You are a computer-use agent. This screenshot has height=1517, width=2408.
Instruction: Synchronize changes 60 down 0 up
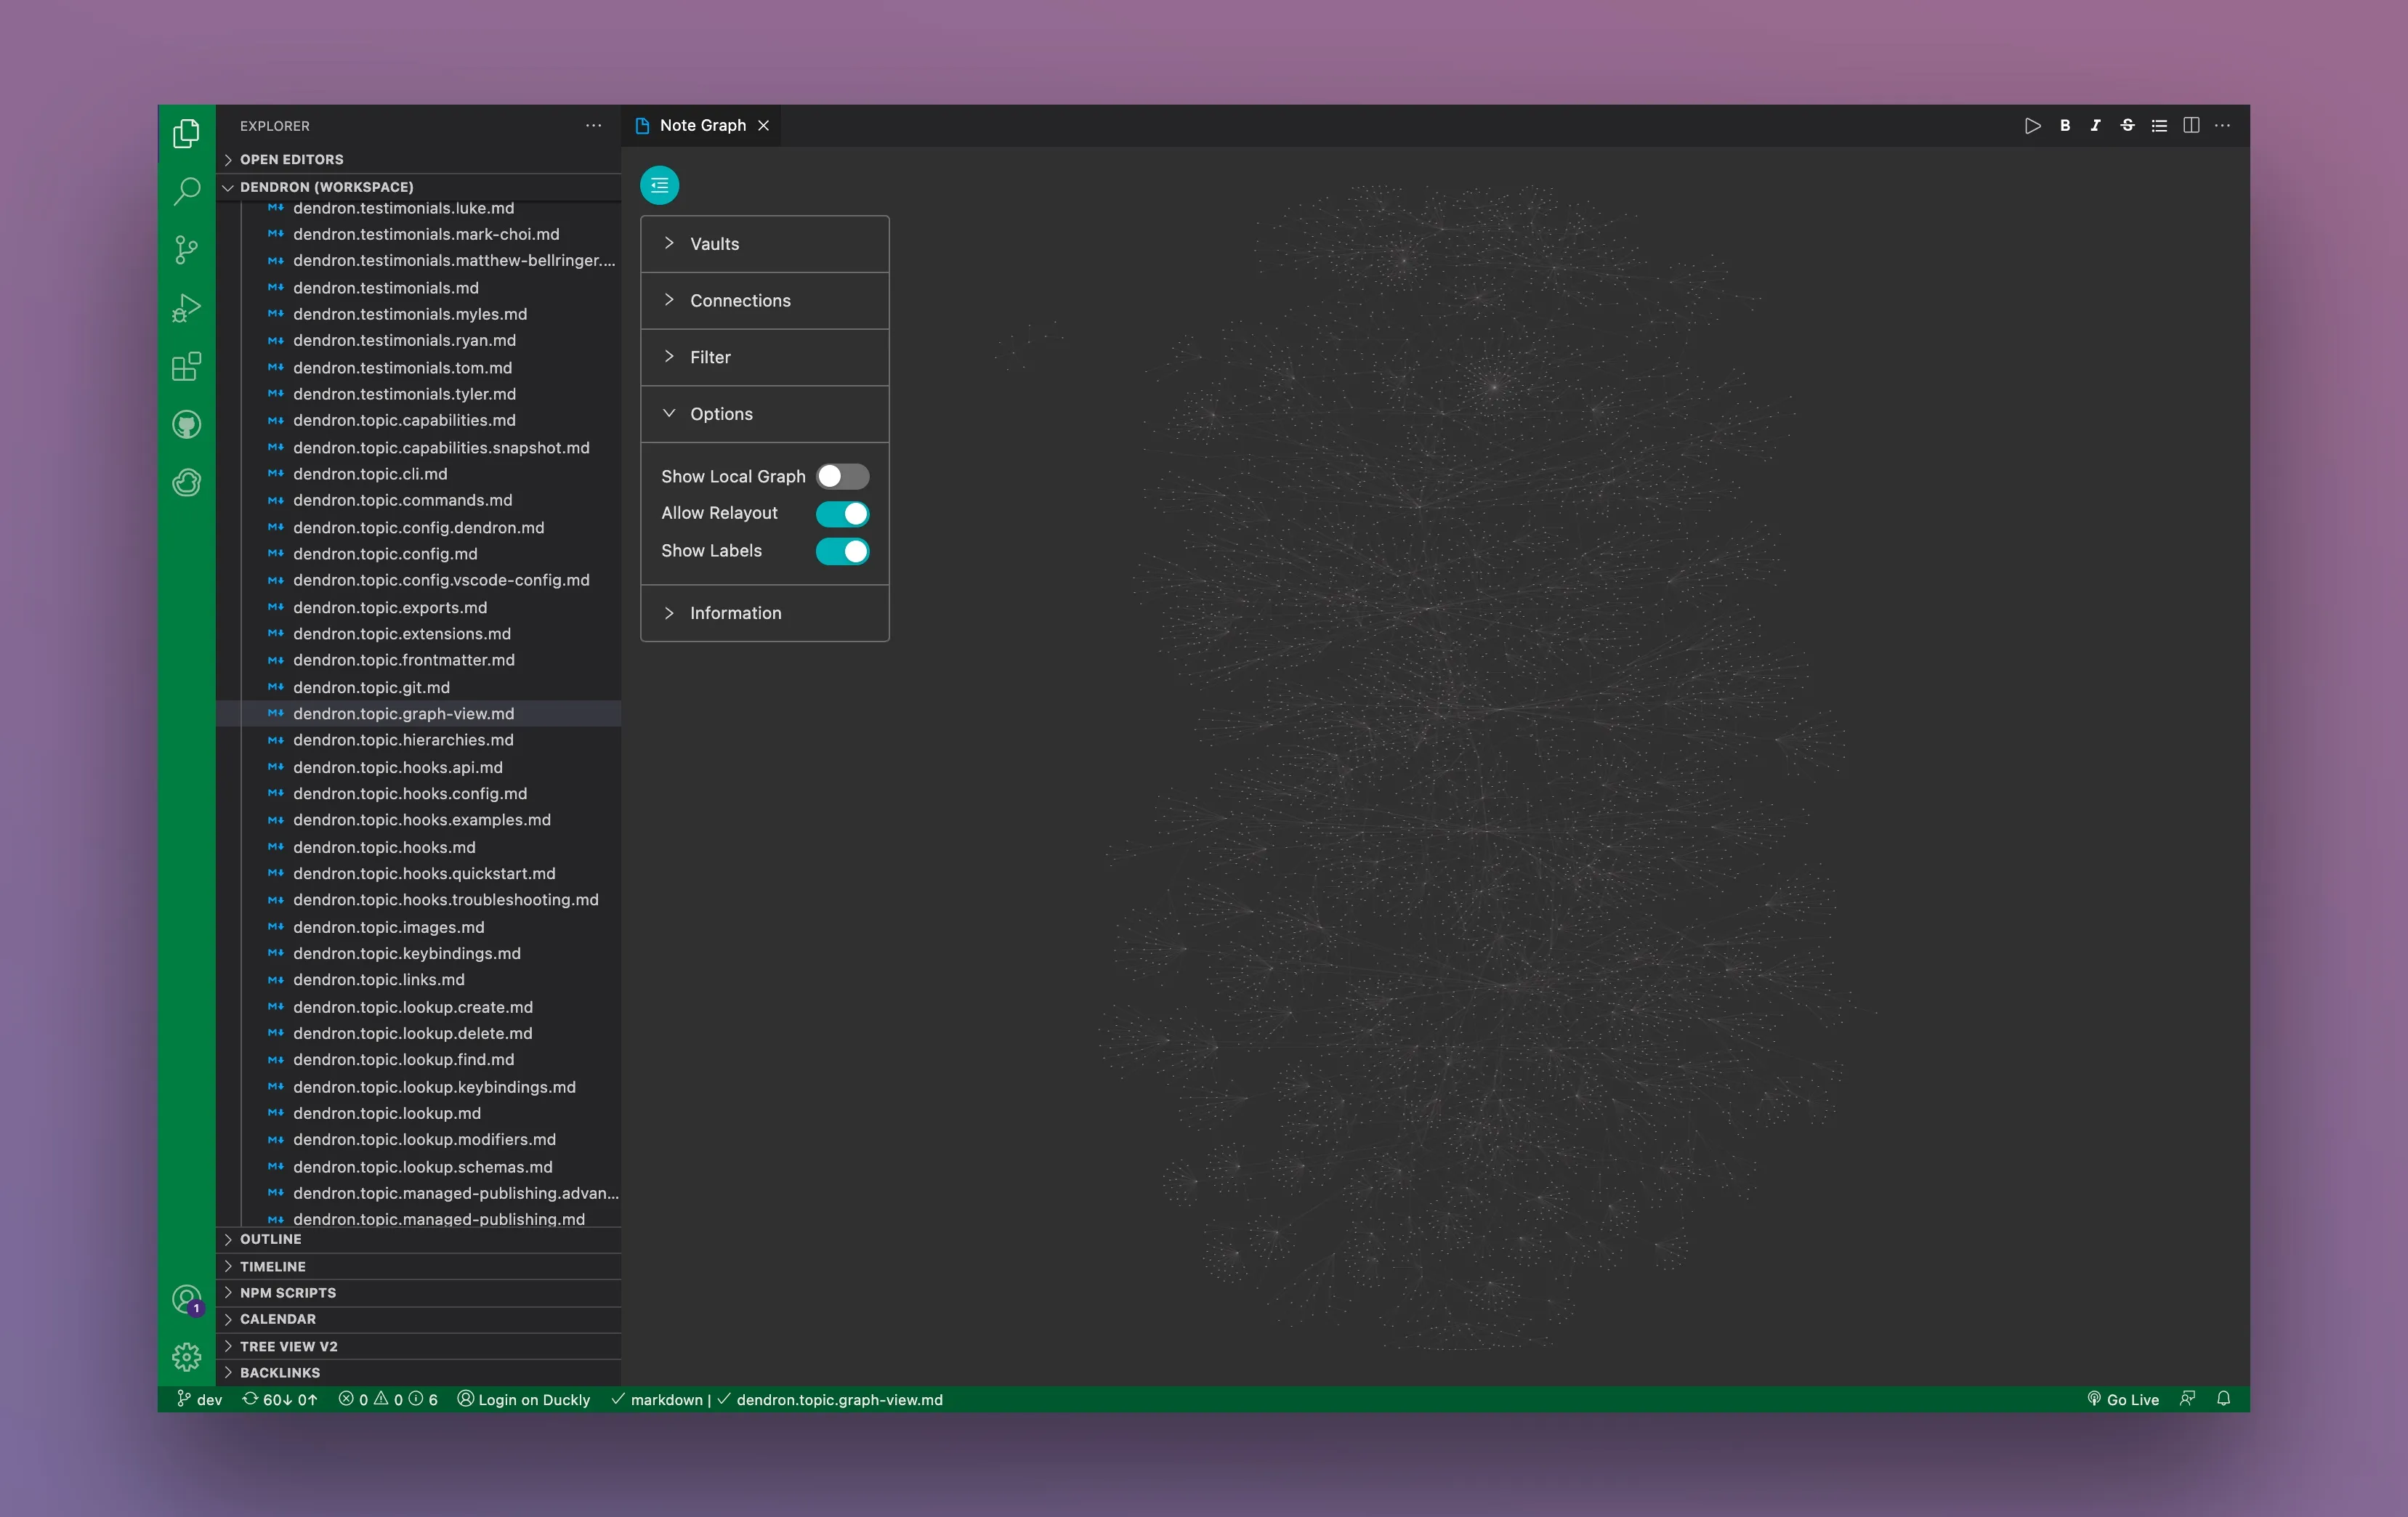click(280, 1399)
